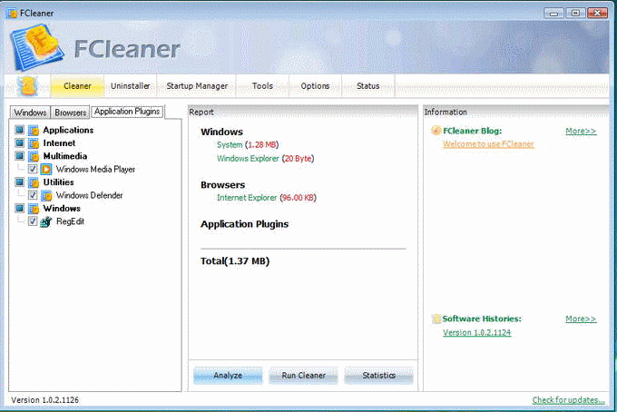Viewport: 617px width, 412px height.
Task: Click the Windows Defender plugin icon
Action: (x=46, y=195)
